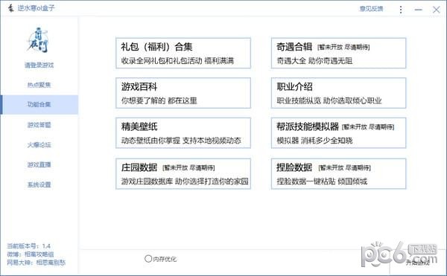Click the calligraphy avatar logo in sidebar

click(x=38, y=40)
